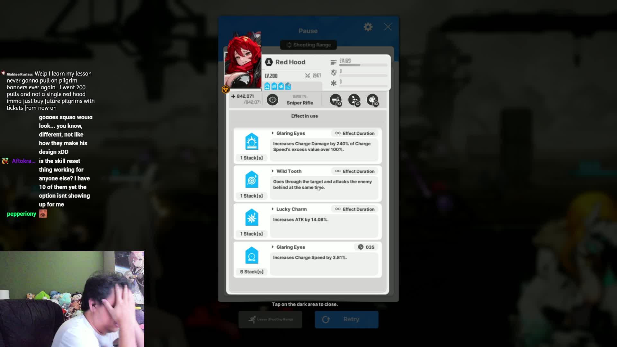Close the Pause panel with X

[388, 27]
